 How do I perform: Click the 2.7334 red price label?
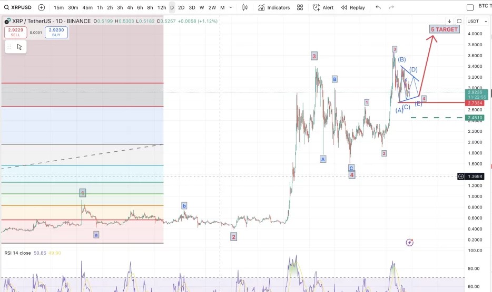[475, 103]
